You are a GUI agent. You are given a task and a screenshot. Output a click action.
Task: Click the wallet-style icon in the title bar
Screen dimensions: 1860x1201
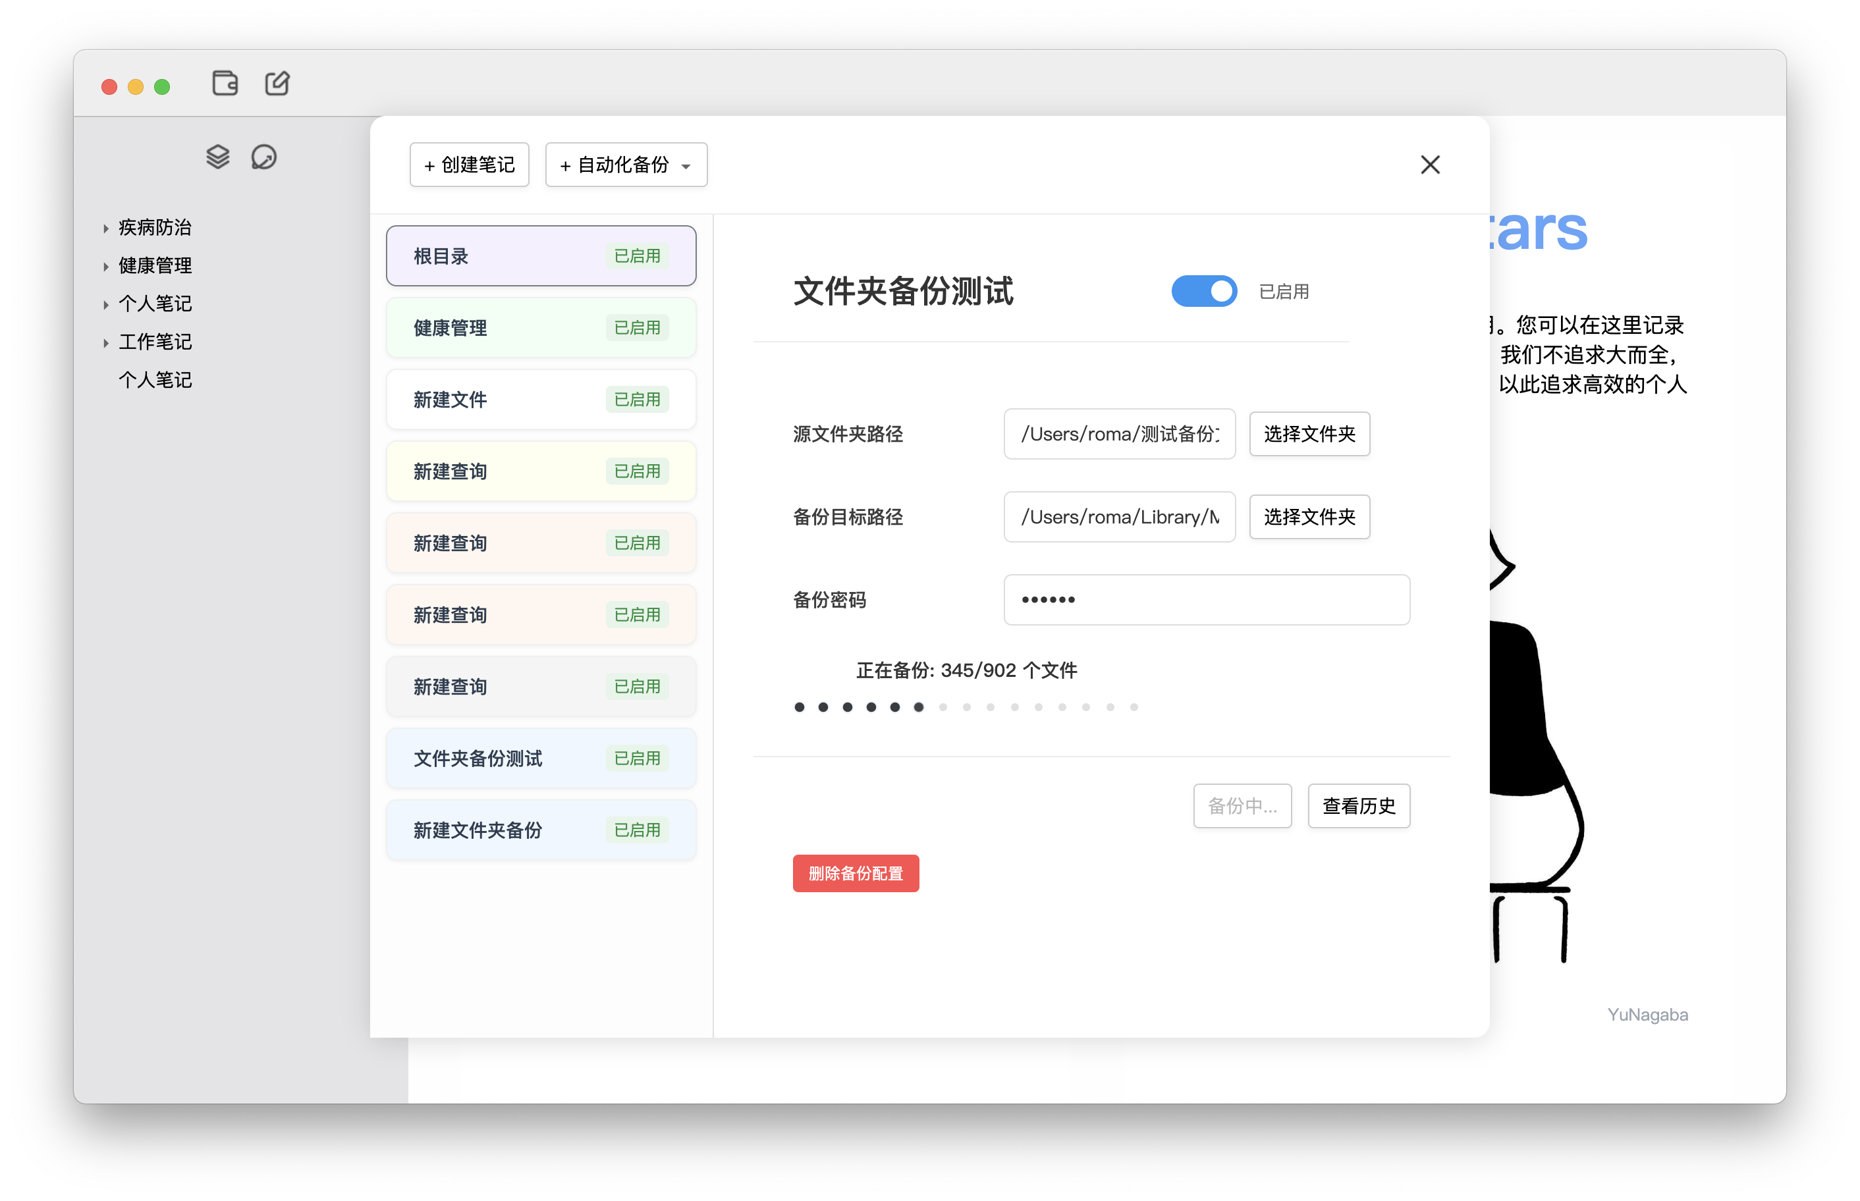(x=225, y=84)
